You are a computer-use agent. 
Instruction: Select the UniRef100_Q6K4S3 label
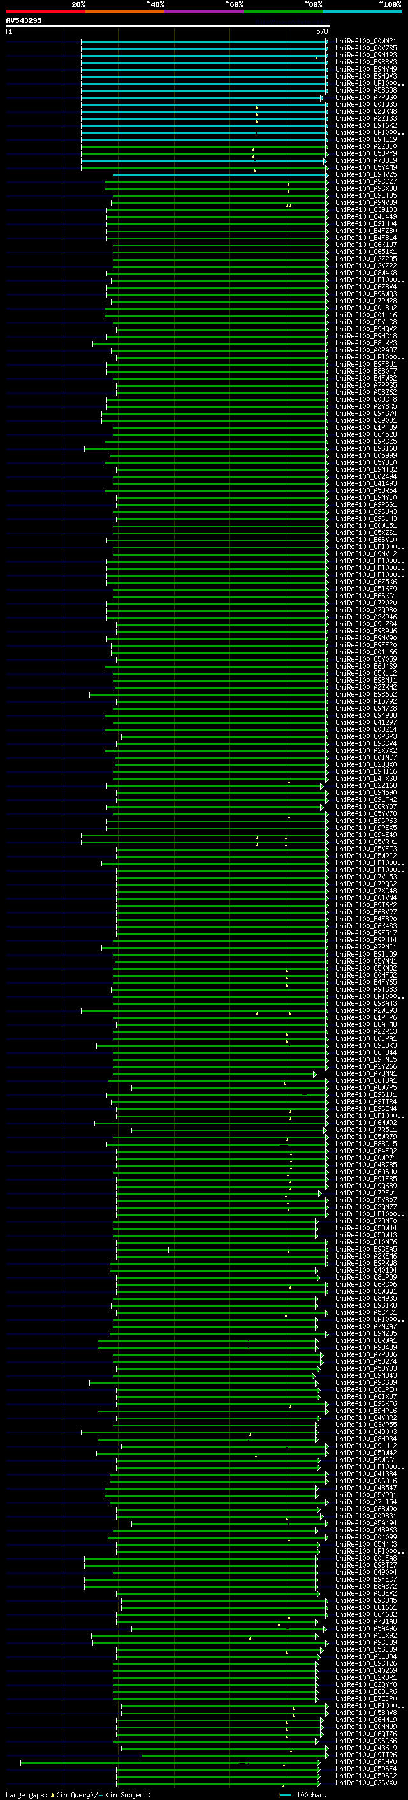(x=366, y=926)
